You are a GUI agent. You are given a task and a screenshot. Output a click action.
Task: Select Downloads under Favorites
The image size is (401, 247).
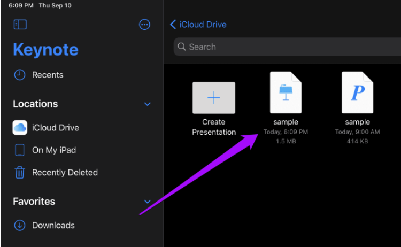tap(53, 226)
